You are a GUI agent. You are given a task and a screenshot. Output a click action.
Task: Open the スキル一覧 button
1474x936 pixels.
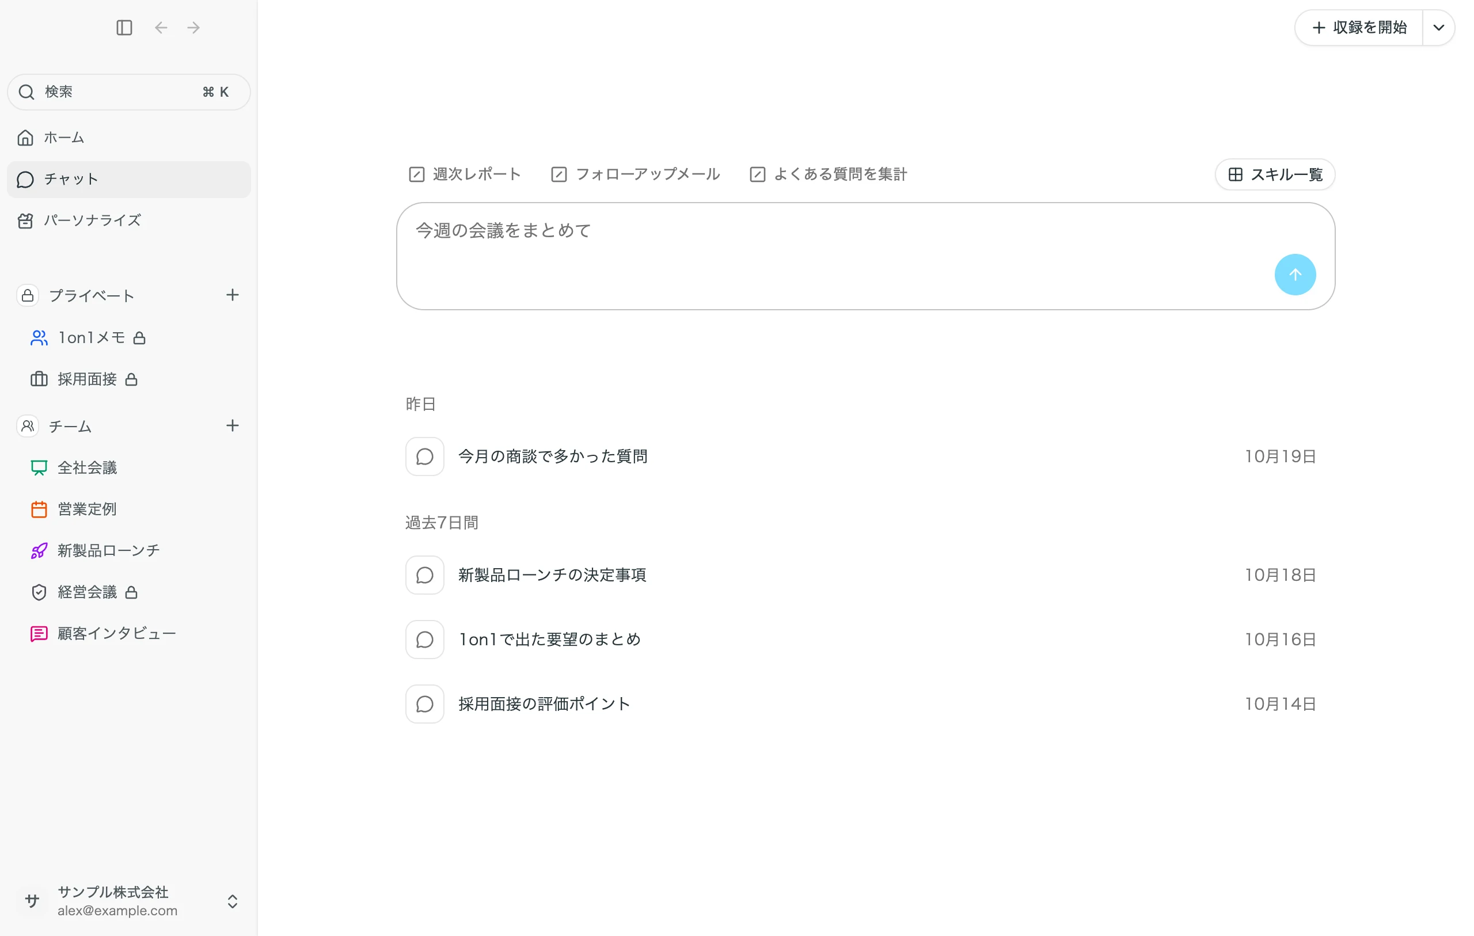[1274, 174]
